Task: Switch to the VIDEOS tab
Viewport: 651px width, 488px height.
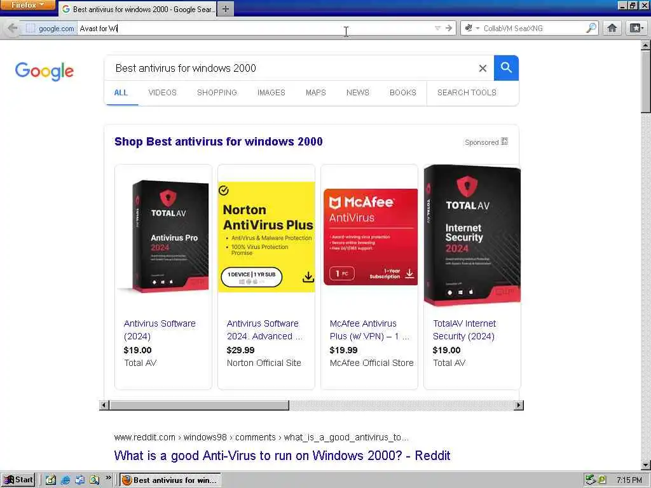Action: tap(162, 93)
